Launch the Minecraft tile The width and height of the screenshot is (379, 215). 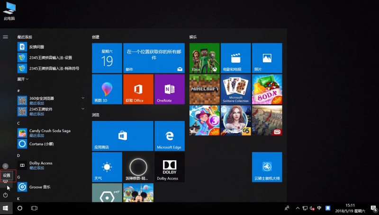click(205, 89)
